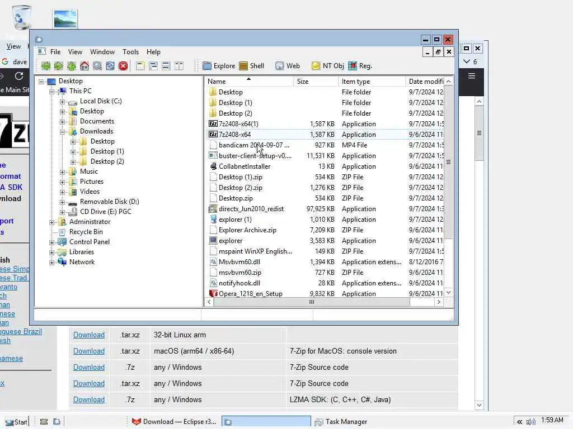Open the Window menu

[x=102, y=52]
